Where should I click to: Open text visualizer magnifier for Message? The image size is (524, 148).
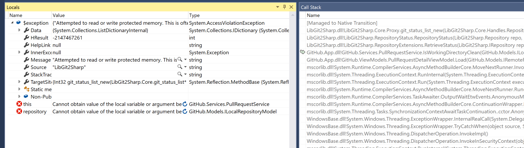click(180, 60)
